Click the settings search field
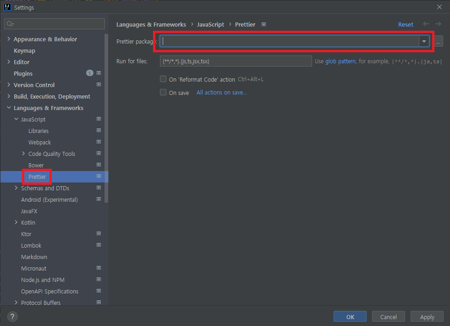The height and width of the screenshot is (326, 450). [x=55, y=24]
